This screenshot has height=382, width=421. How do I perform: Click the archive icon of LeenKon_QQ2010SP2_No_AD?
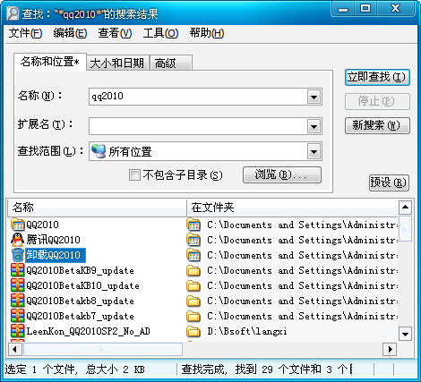[x=18, y=331]
